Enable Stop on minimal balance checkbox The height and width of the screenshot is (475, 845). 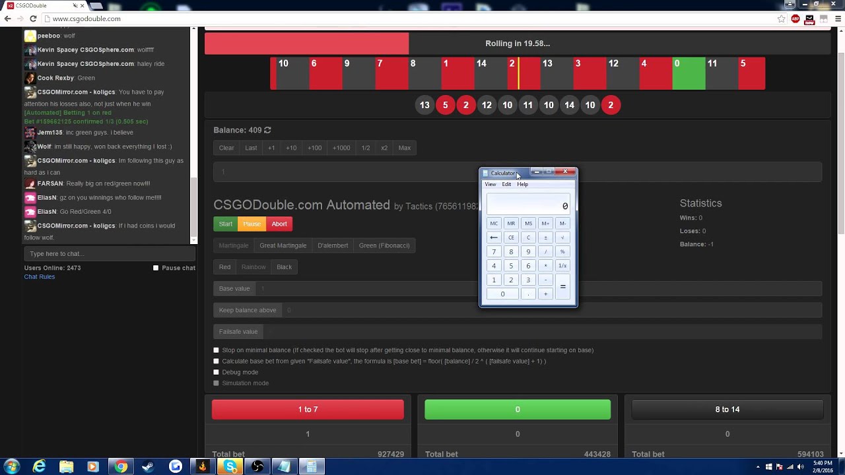pos(216,350)
